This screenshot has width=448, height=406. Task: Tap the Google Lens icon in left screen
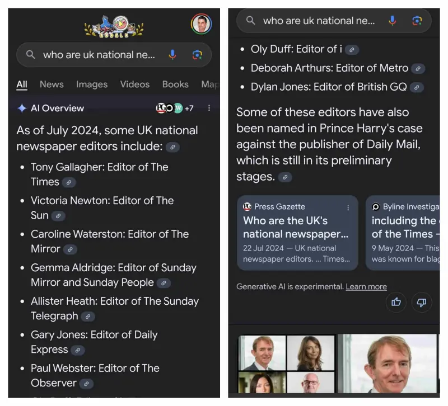point(197,54)
